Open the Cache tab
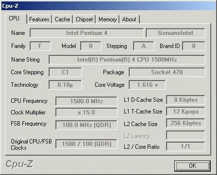The height and width of the screenshot is (175, 217). [62, 19]
